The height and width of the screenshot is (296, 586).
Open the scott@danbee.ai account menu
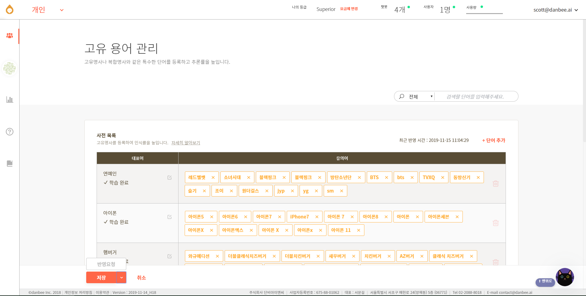555,10
